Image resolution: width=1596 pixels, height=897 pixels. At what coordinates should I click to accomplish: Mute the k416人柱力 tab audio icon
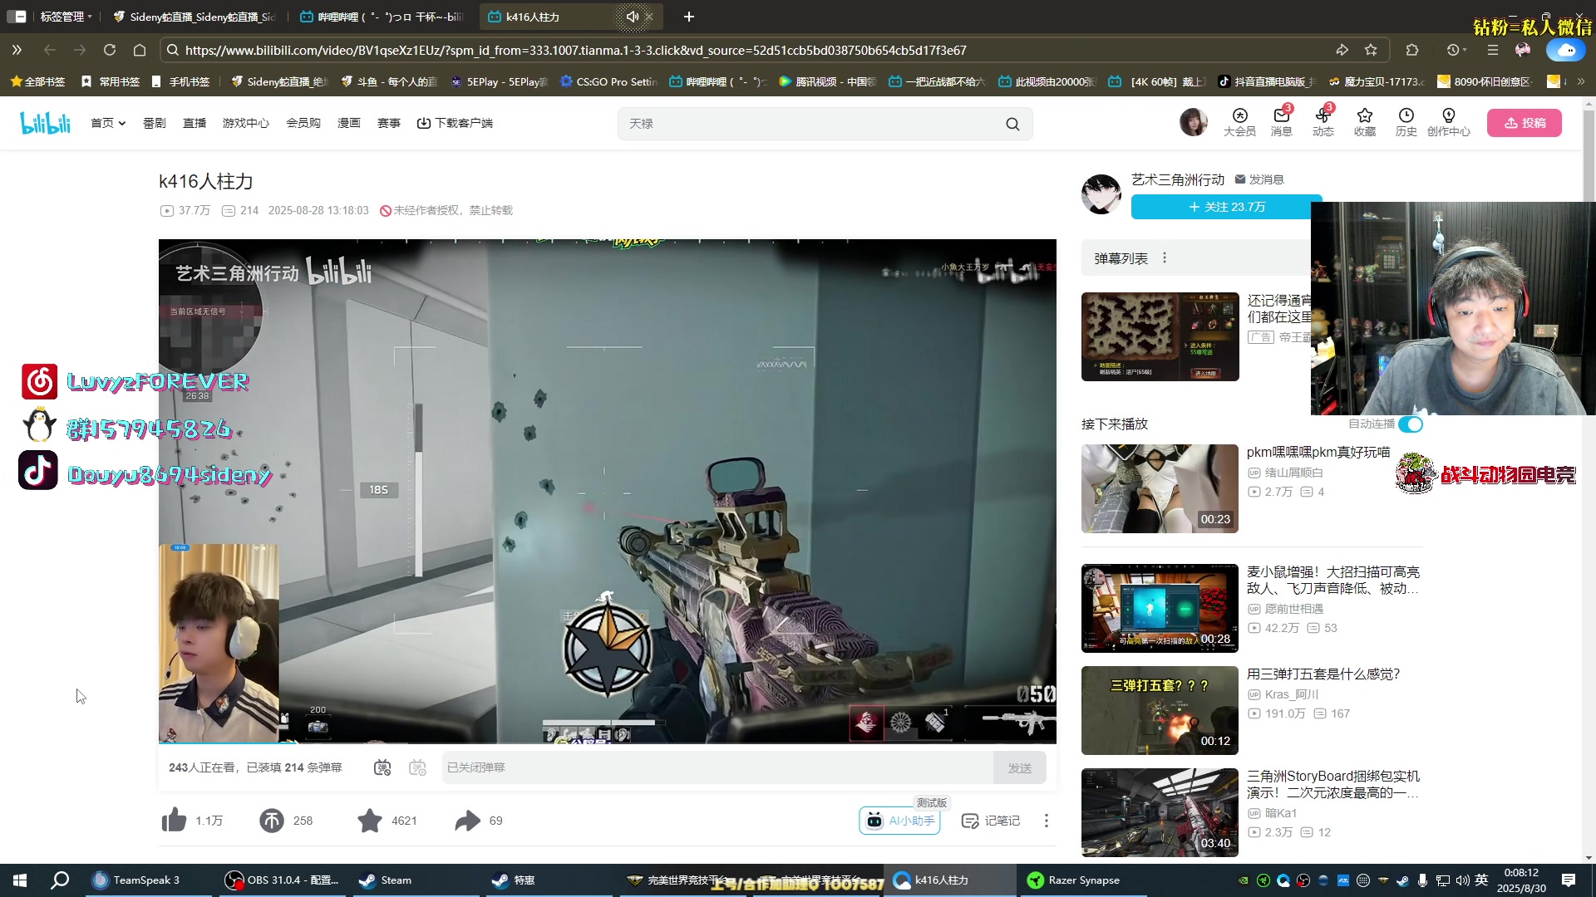[632, 17]
